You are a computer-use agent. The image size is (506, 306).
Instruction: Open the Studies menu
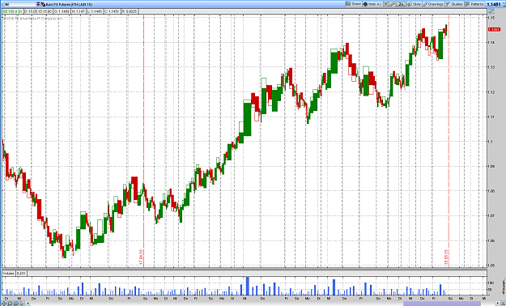[454, 4]
